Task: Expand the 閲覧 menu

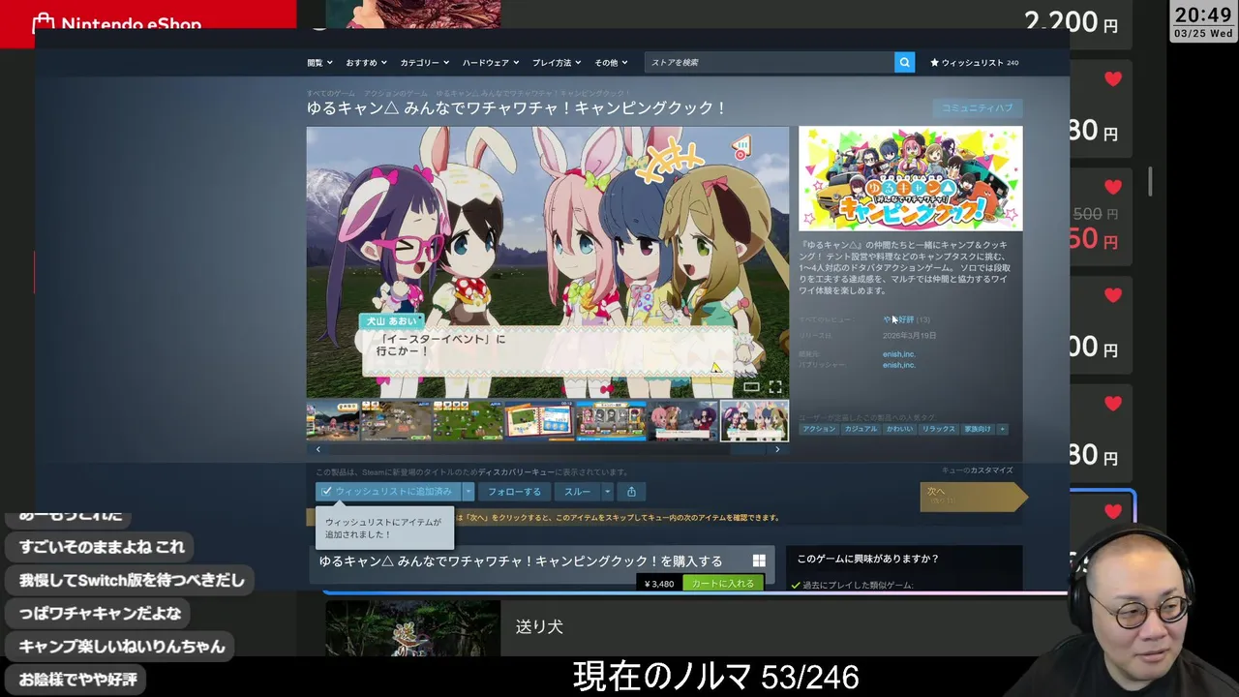Action: (x=319, y=63)
